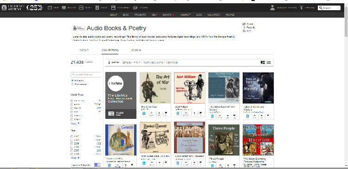Screen dimensions: 348x169
Task: Open the Audio section icon in top bar
Action: [x=97, y=8]
